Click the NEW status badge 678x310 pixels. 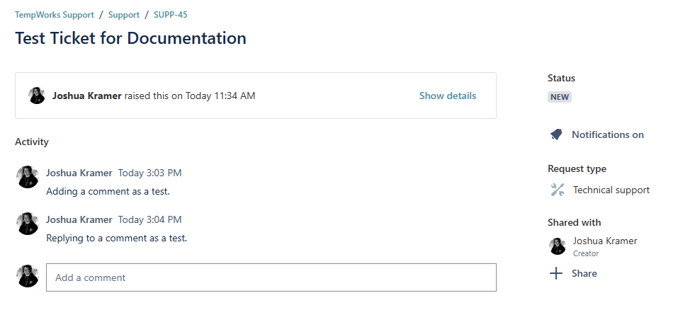559,97
